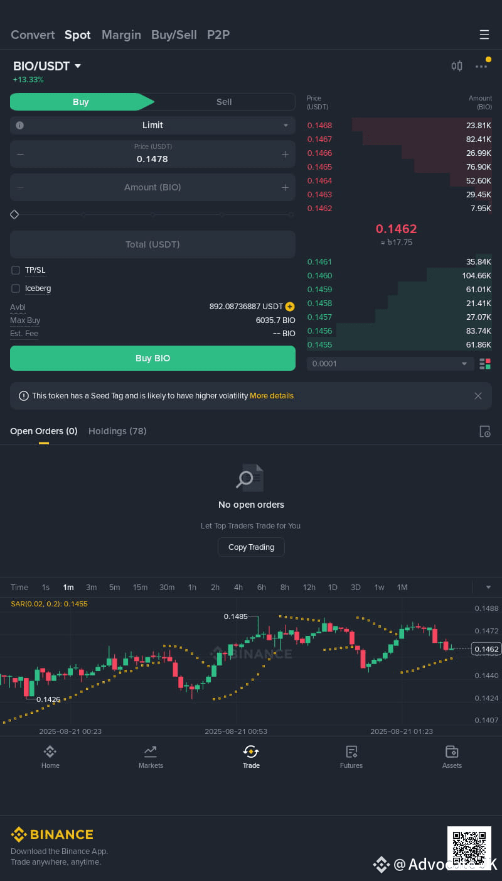This screenshot has height=881, width=502.
Task: Open the order history icon
Action: pyautogui.click(x=484, y=431)
